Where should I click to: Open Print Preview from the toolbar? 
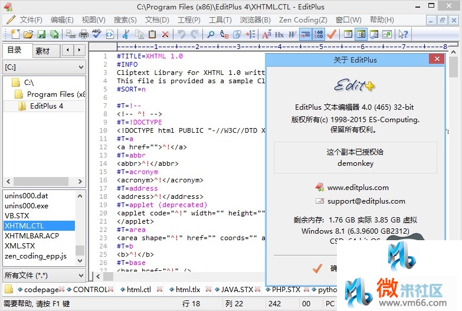(71, 34)
